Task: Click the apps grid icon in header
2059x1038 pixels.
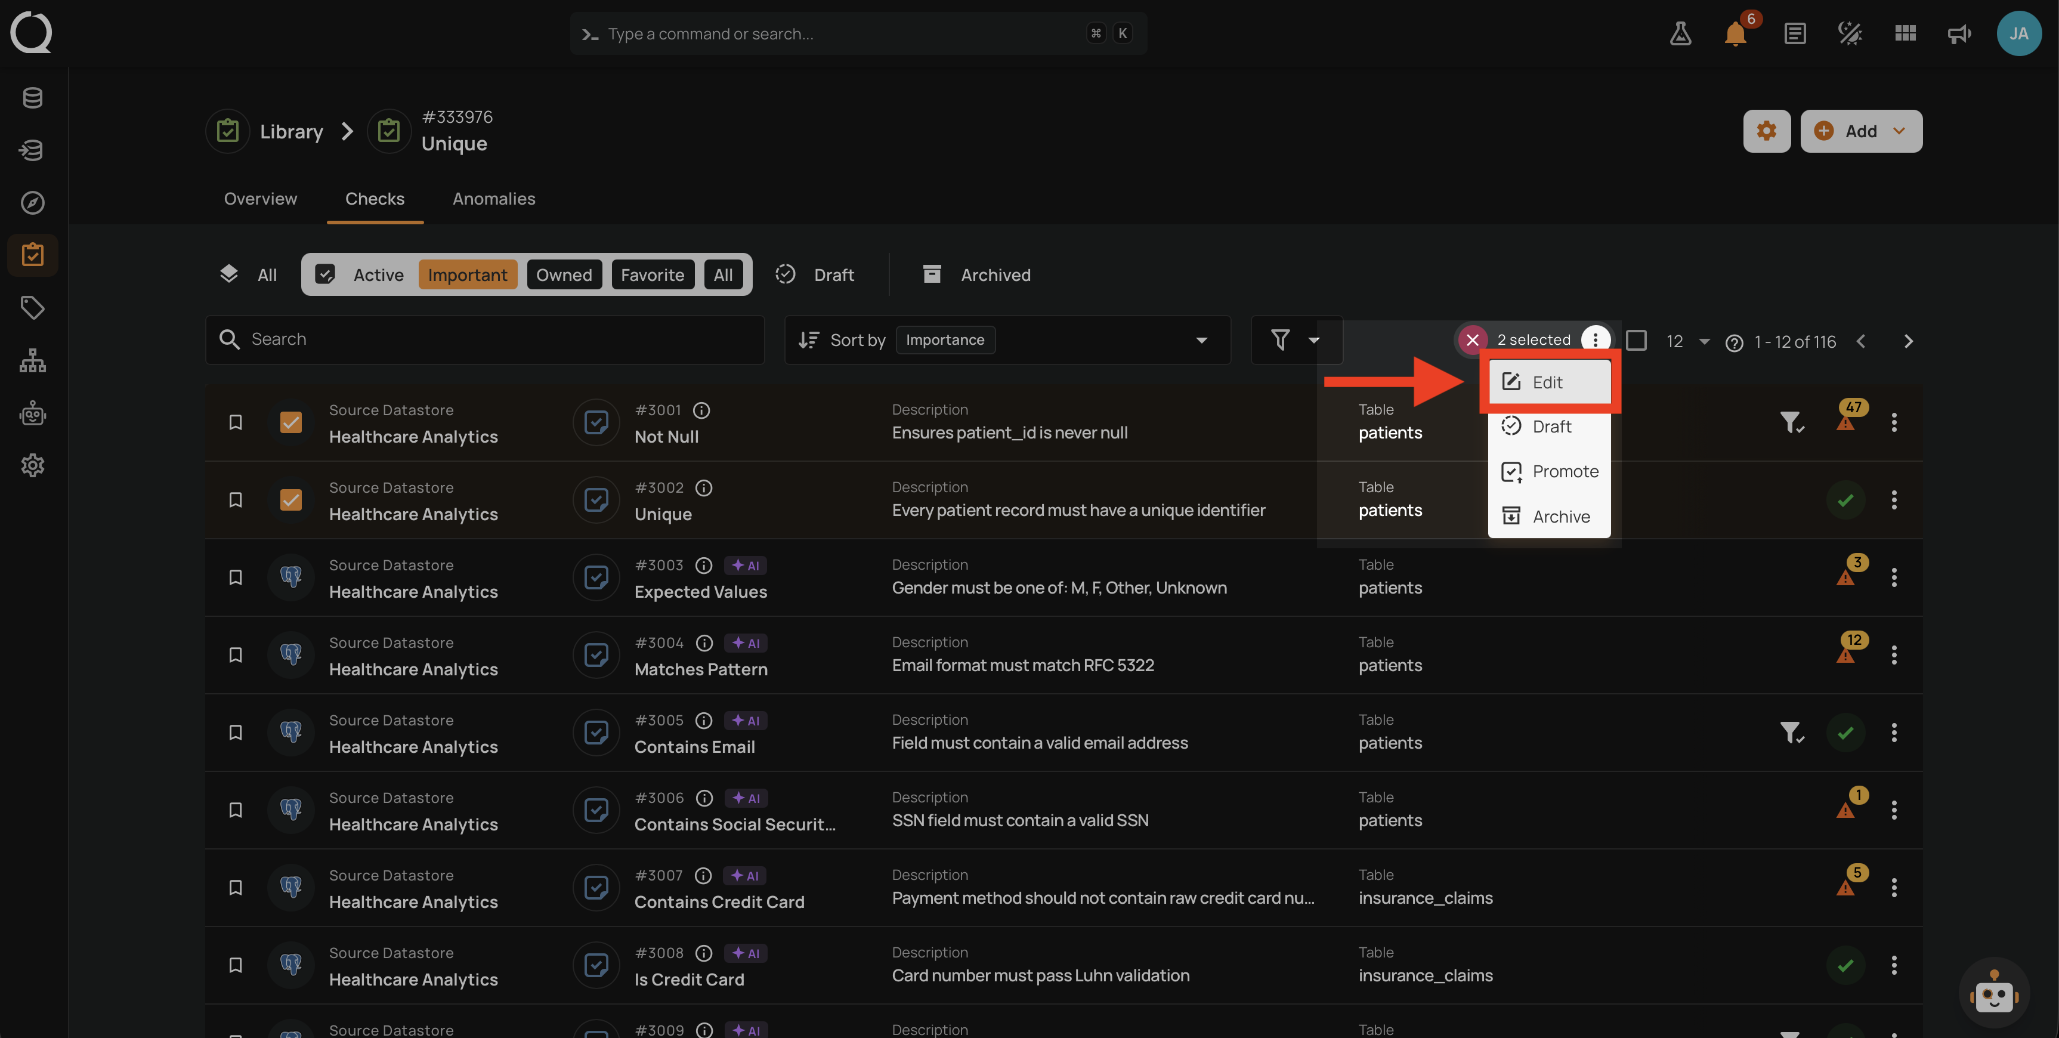Action: tap(1905, 33)
